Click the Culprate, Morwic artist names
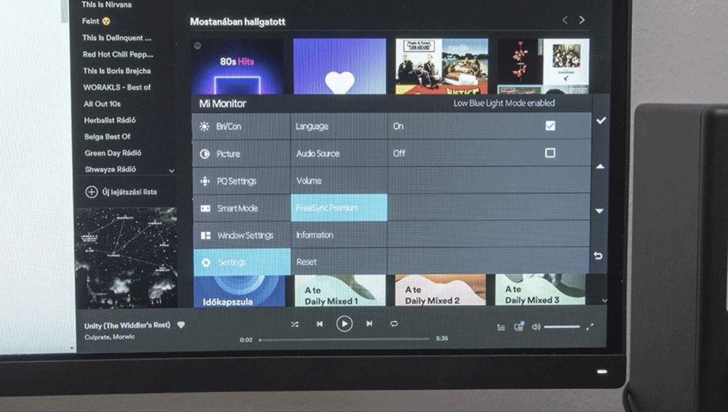Screen dimensions: 728x412 tap(110, 337)
